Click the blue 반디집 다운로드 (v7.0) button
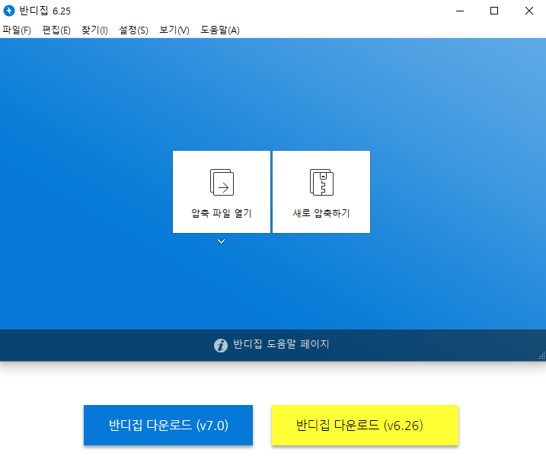Image resolution: width=546 pixels, height=456 pixels. [x=168, y=425]
